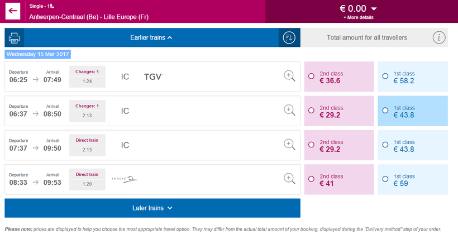The height and width of the screenshot is (239, 458).
Task: Expand Earlier trains
Action: tap(151, 38)
